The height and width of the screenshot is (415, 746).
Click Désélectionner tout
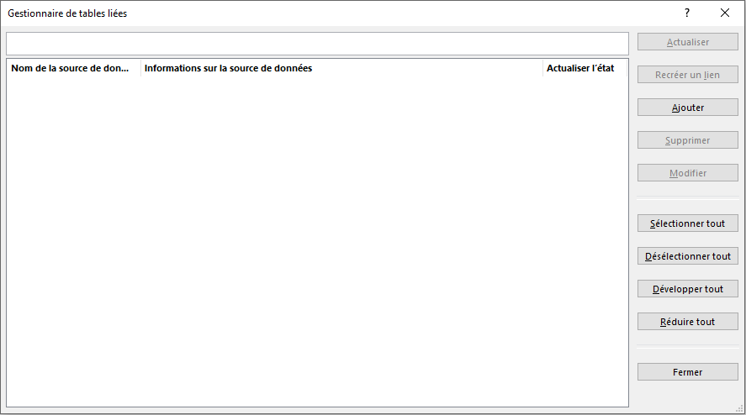point(687,256)
